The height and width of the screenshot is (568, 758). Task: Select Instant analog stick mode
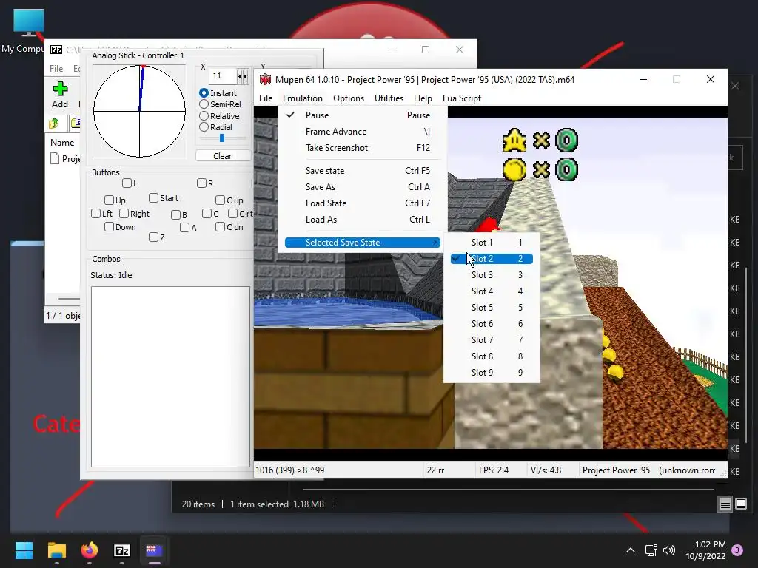(204, 92)
